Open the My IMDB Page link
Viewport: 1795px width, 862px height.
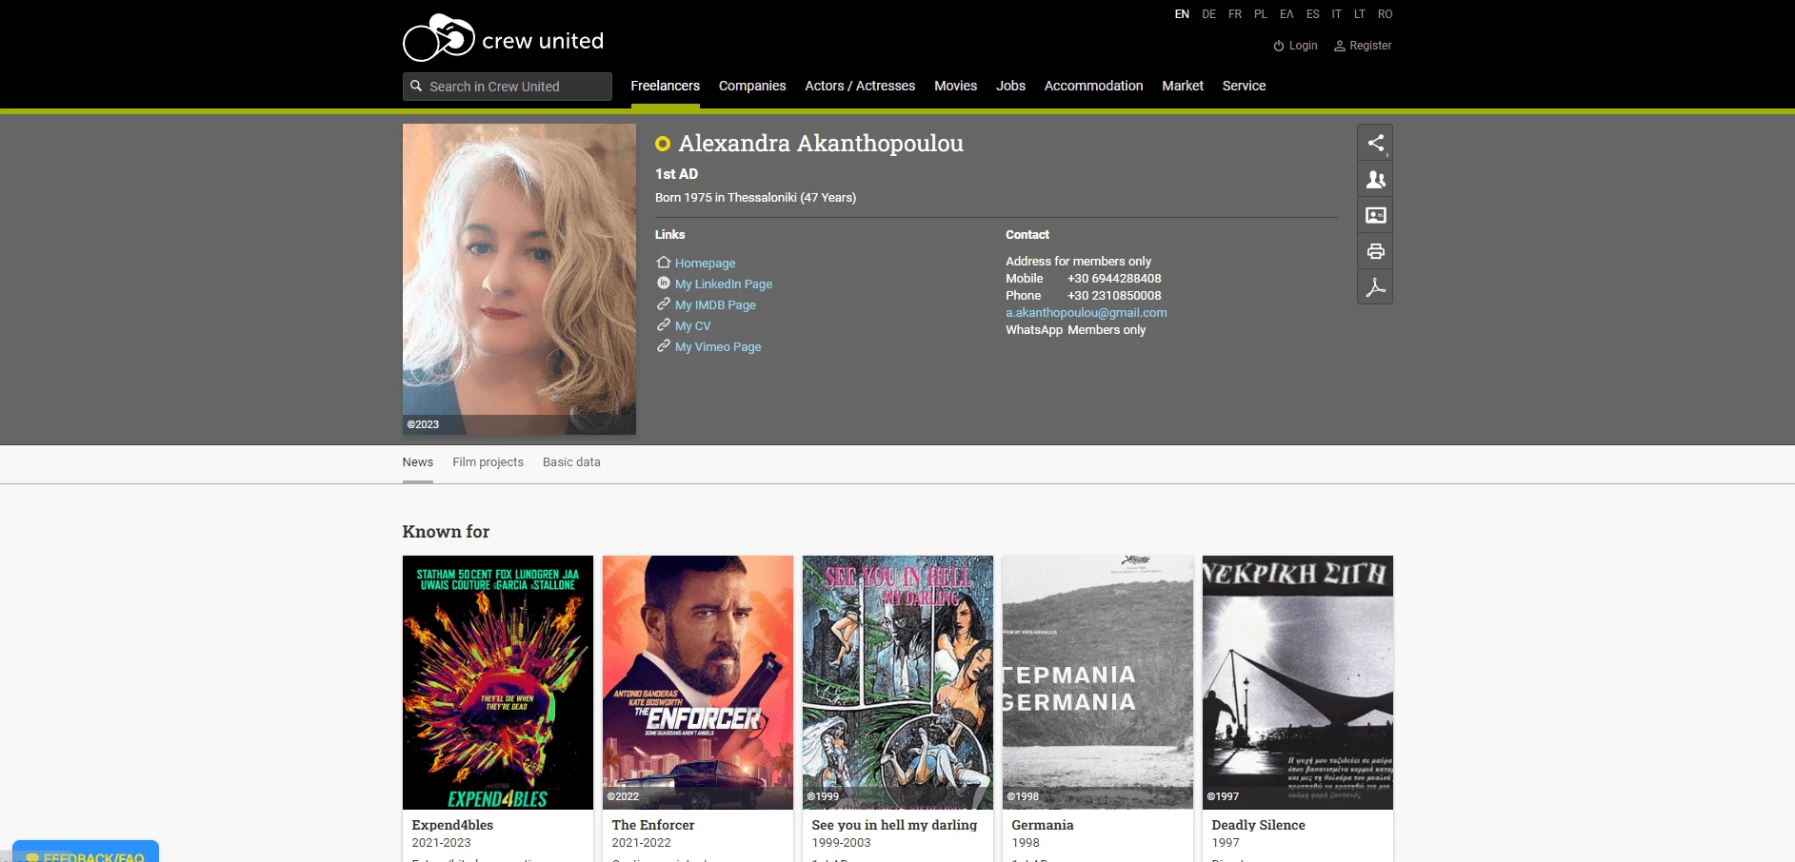(x=715, y=305)
